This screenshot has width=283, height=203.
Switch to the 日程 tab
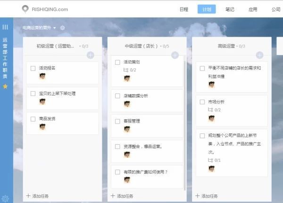184,9
